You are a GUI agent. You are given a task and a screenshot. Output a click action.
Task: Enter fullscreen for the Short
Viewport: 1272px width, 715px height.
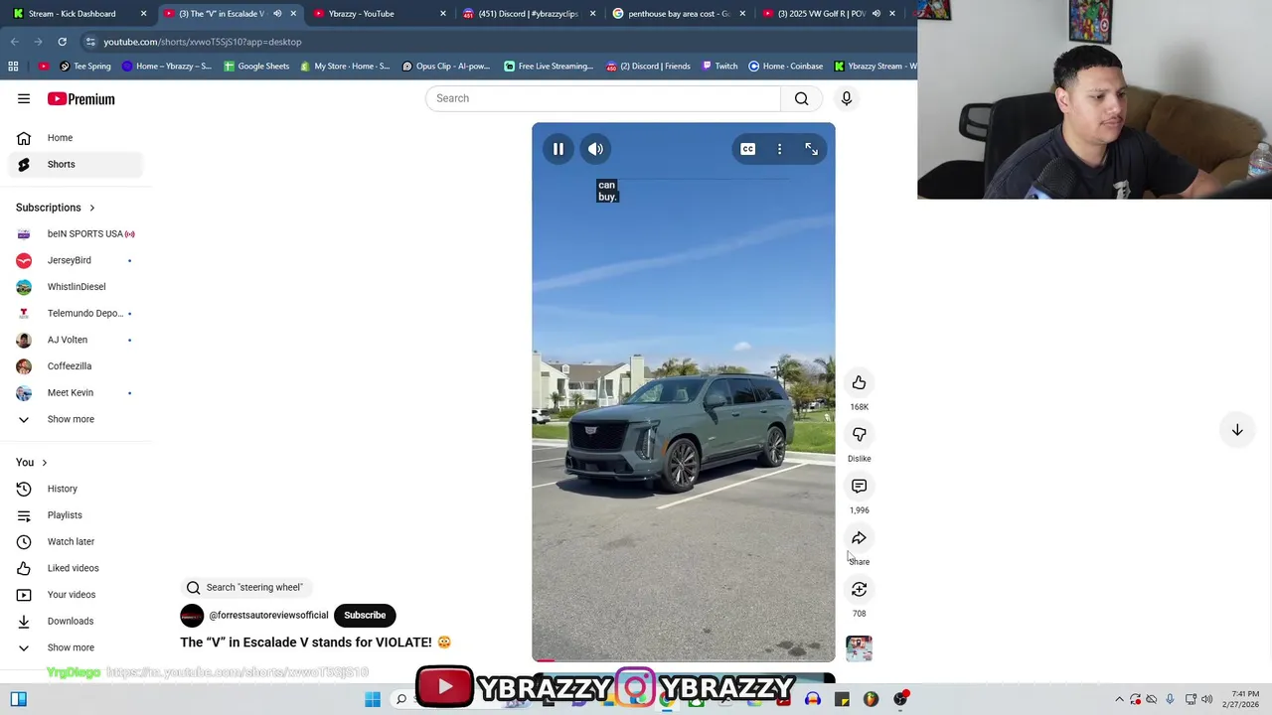(811, 149)
